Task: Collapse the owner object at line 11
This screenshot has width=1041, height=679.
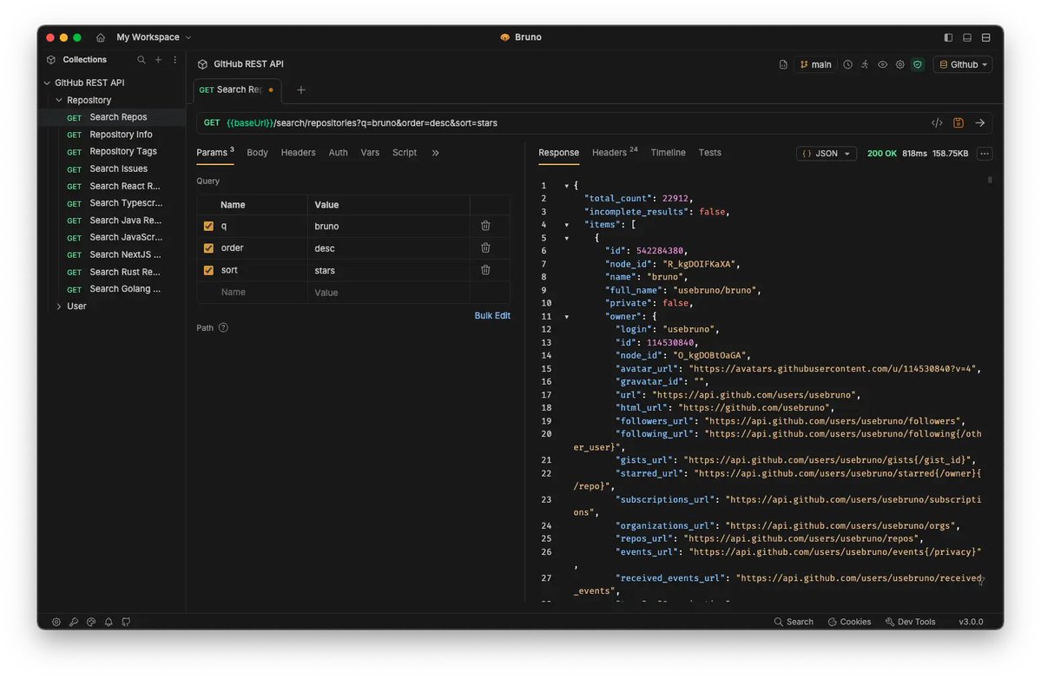Action: [566, 317]
